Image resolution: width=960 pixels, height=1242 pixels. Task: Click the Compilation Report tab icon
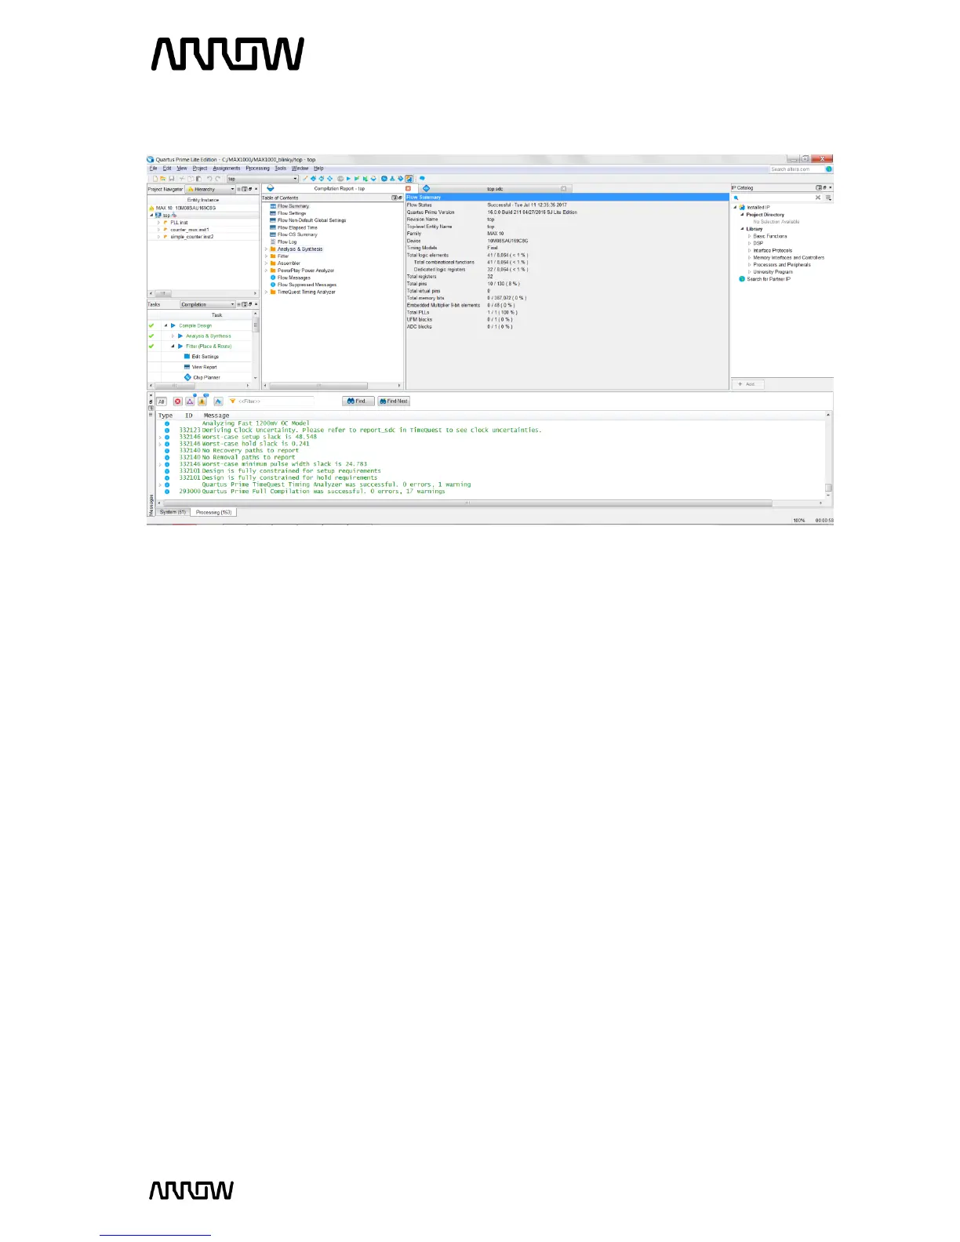coord(271,188)
